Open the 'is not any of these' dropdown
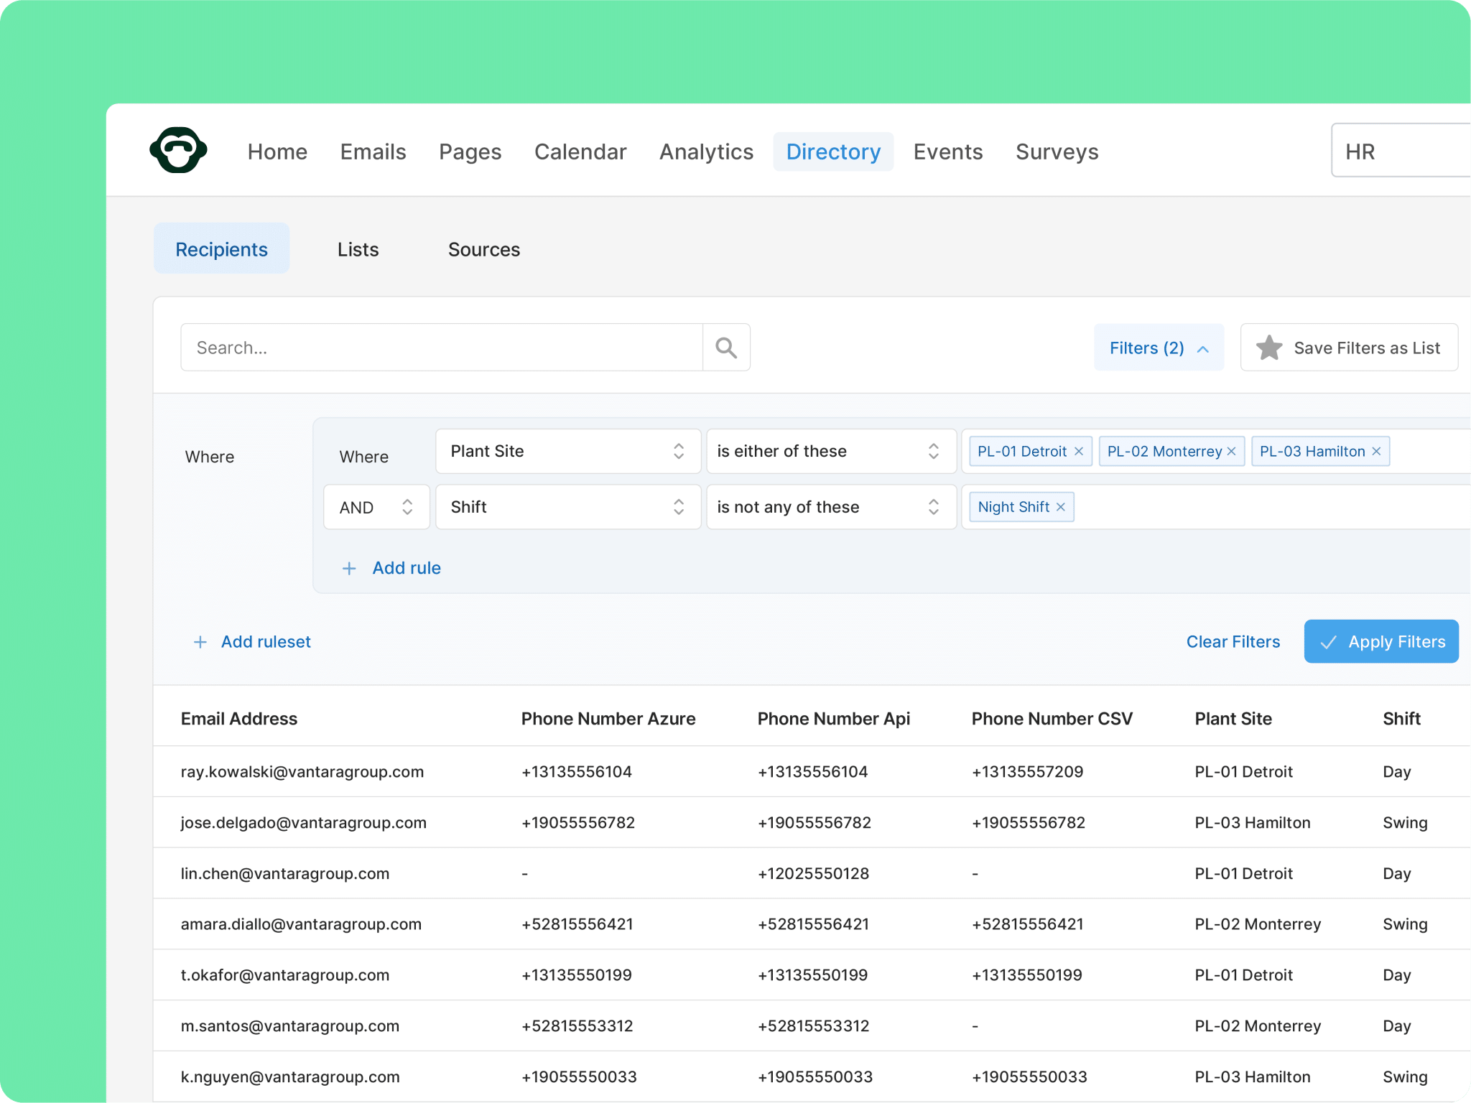Screen dimensions: 1471x1103 [831, 507]
